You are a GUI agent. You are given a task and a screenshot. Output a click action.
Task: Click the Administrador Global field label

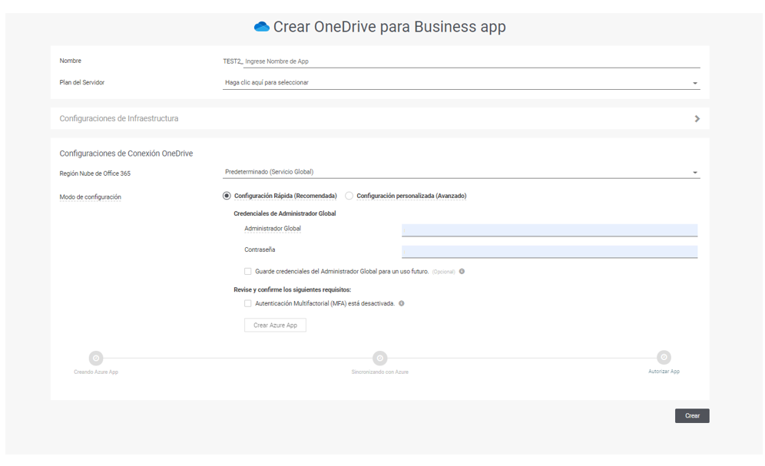tap(273, 229)
